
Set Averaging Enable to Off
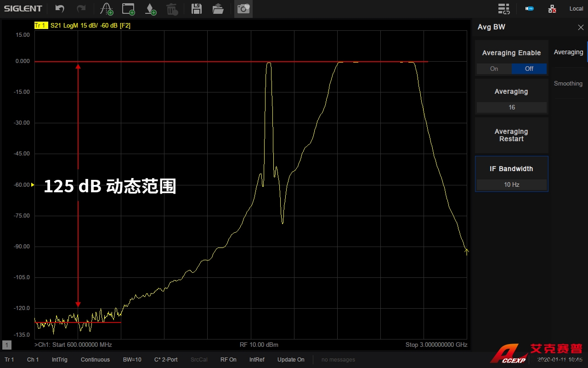click(529, 69)
